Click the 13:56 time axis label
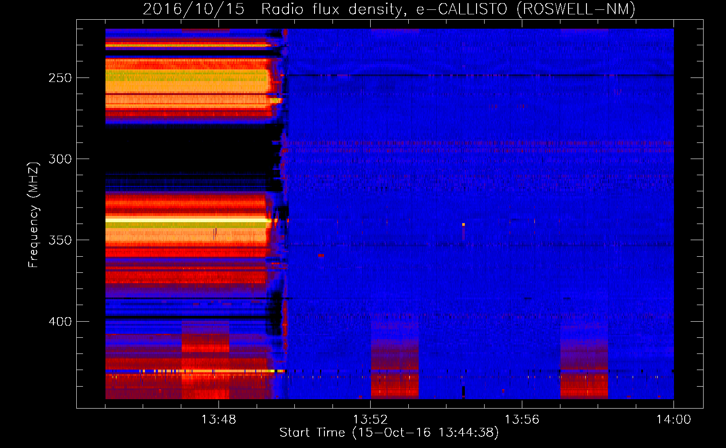This screenshot has height=448, width=726. point(522,420)
